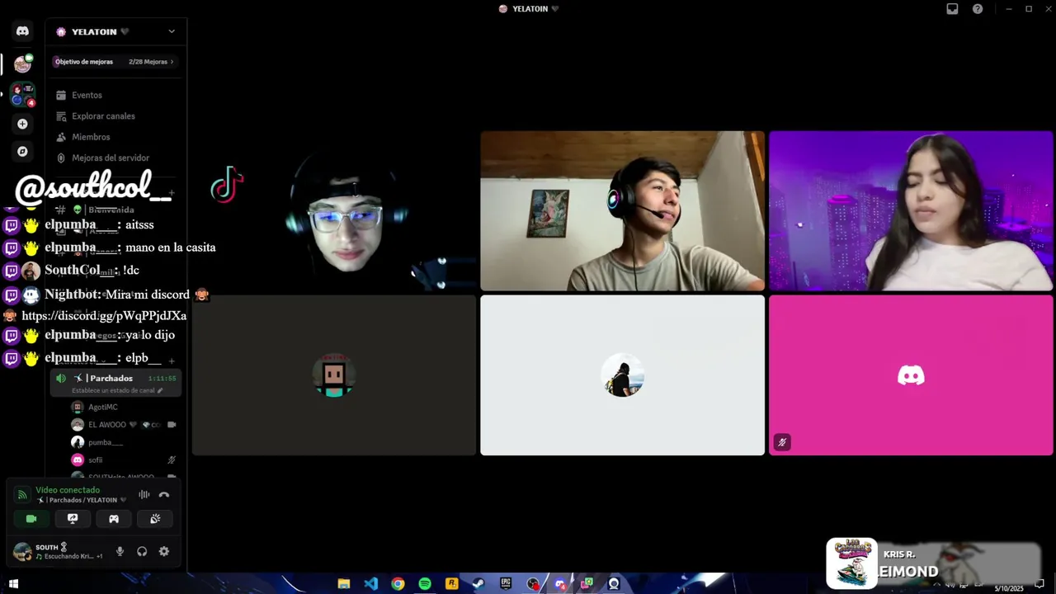Deafen with the headphones icon
1056x594 pixels.
point(142,551)
